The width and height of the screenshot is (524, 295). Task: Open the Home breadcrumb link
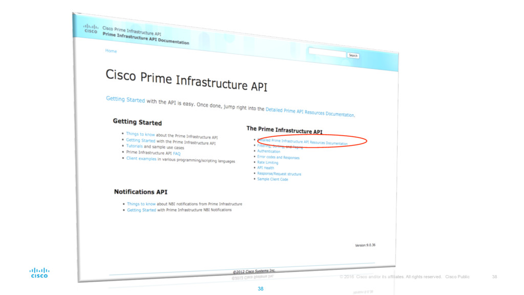(x=111, y=51)
